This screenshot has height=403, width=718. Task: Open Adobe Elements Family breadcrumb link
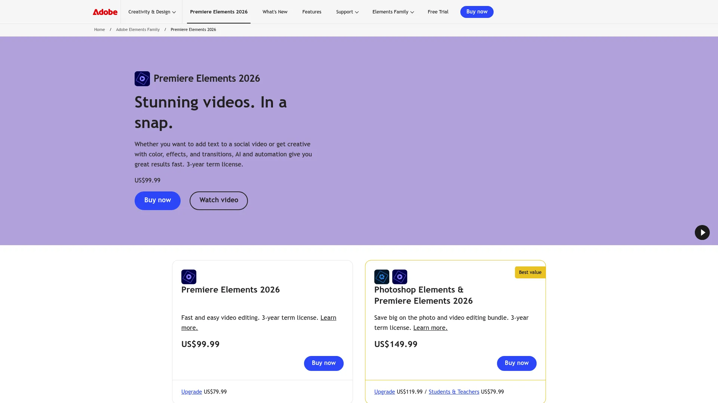(138, 30)
